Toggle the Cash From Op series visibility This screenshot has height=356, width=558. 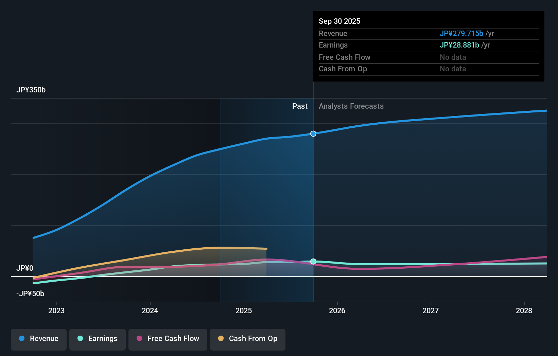(247, 339)
